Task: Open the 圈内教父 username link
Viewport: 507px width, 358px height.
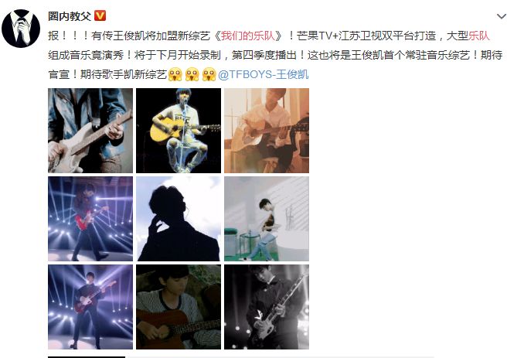Action: [70, 15]
